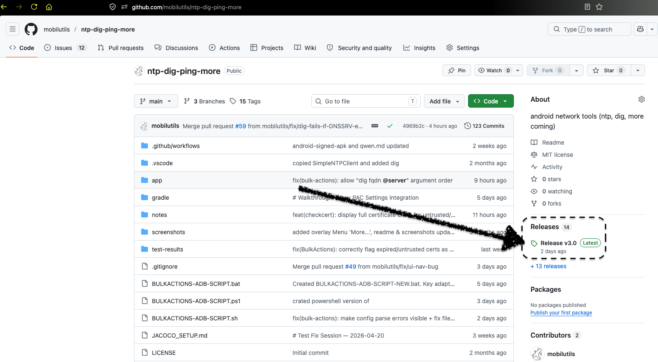This screenshot has height=362, width=658.
Task: Fork the repository
Action: (548, 70)
